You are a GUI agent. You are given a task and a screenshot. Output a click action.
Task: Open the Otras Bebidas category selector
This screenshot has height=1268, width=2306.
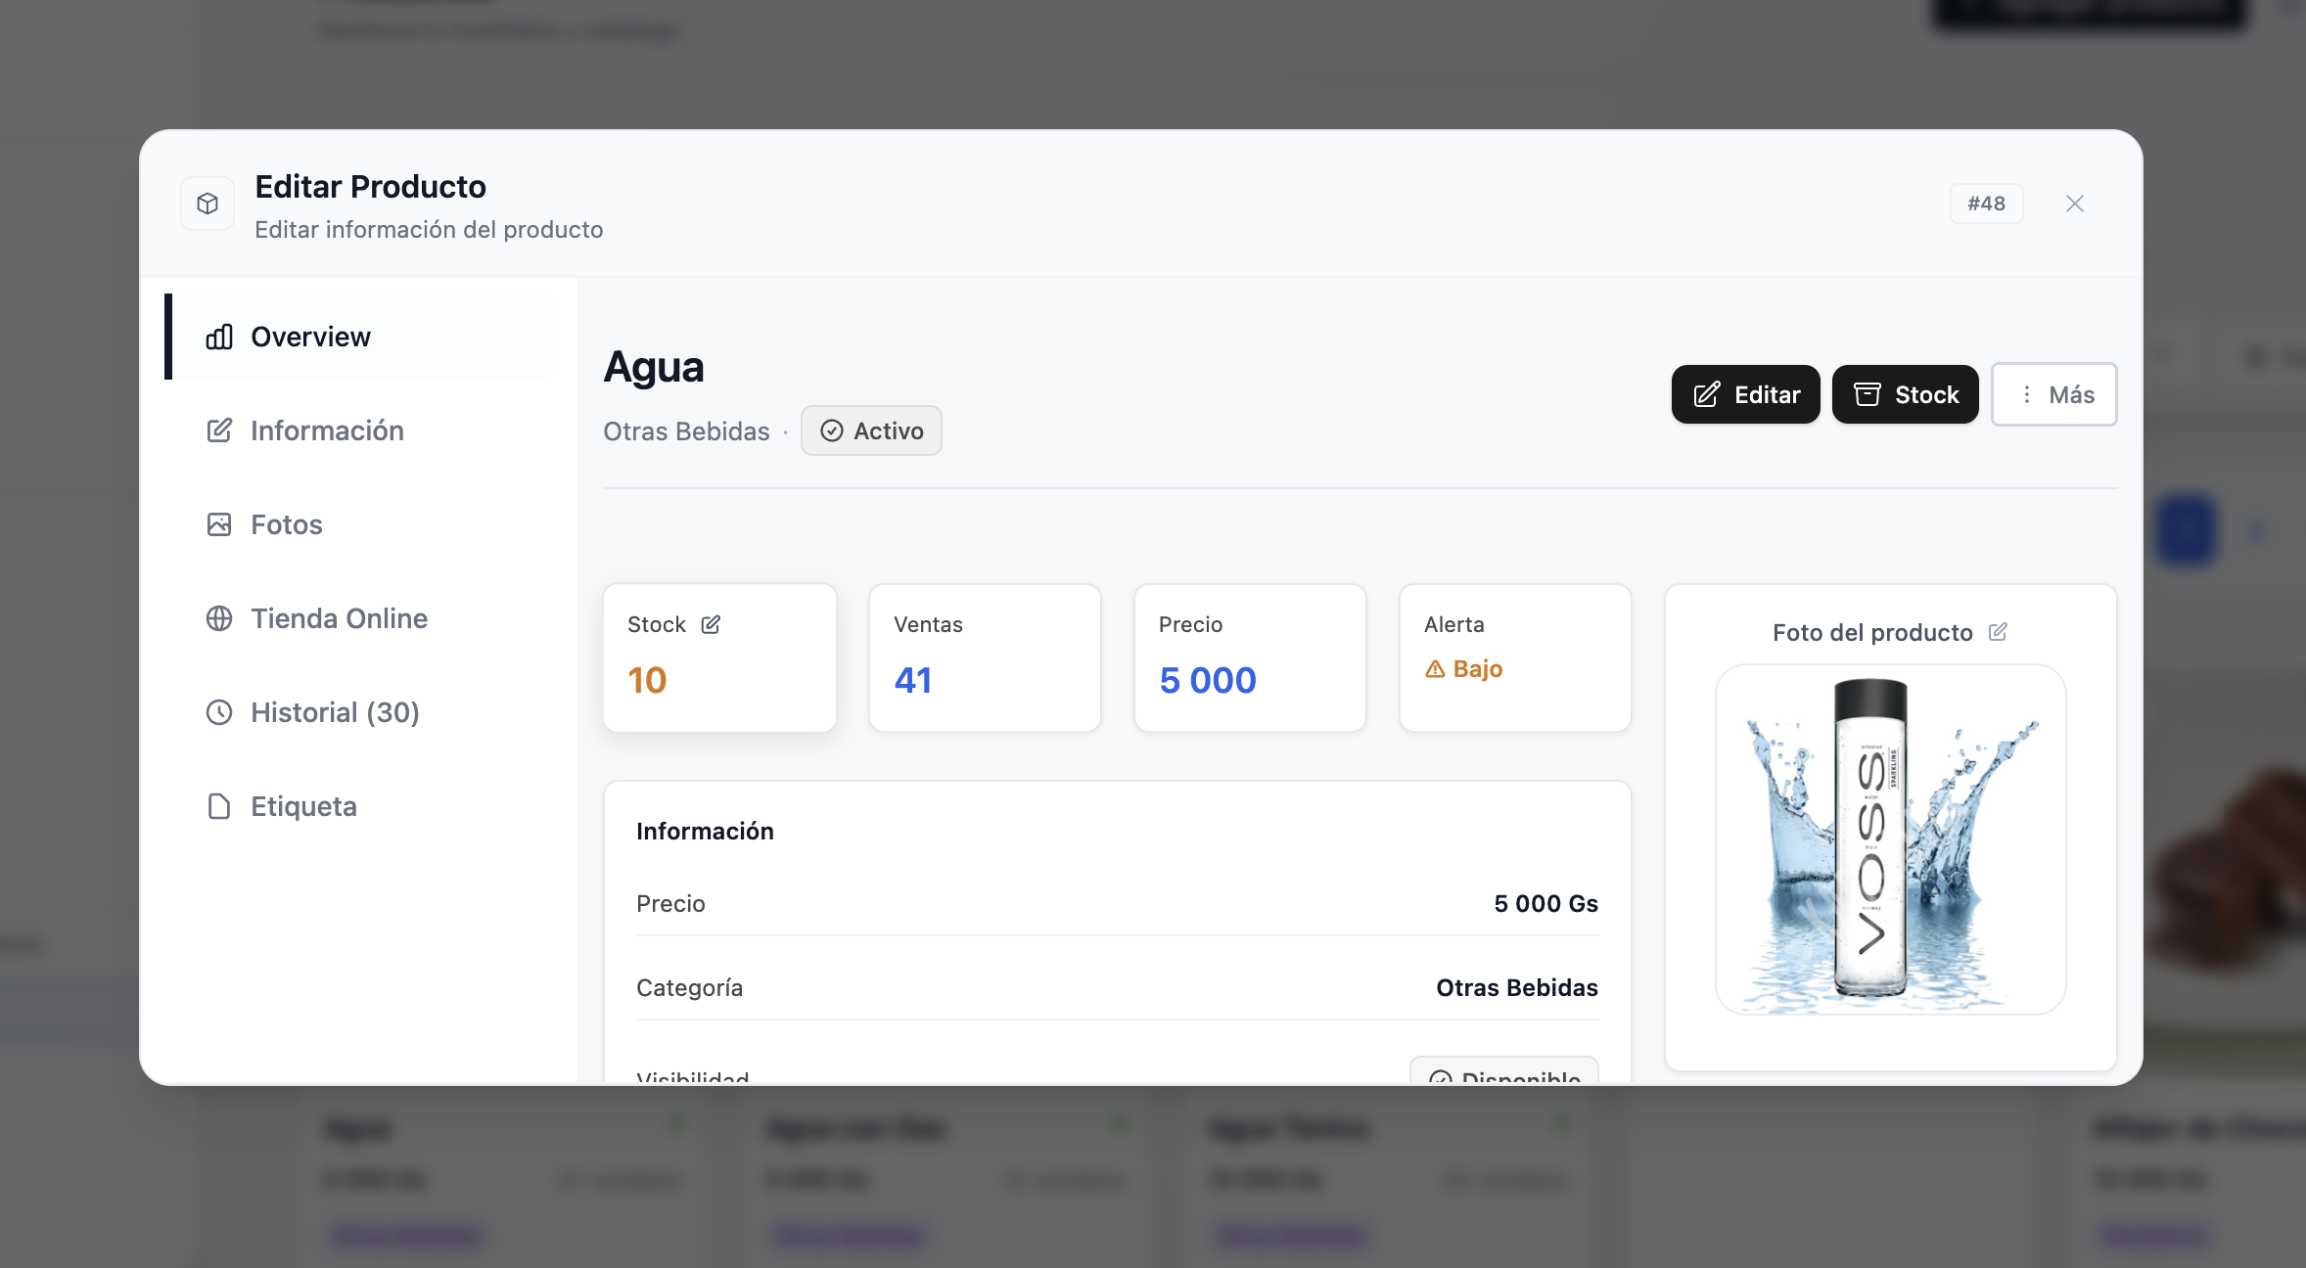(x=686, y=430)
